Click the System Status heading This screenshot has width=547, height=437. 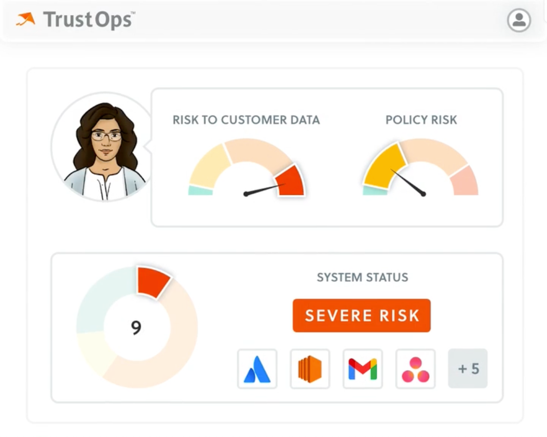(362, 277)
